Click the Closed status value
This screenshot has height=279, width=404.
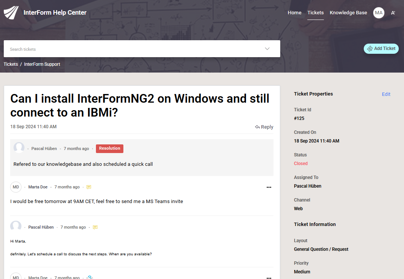[301, 163]
